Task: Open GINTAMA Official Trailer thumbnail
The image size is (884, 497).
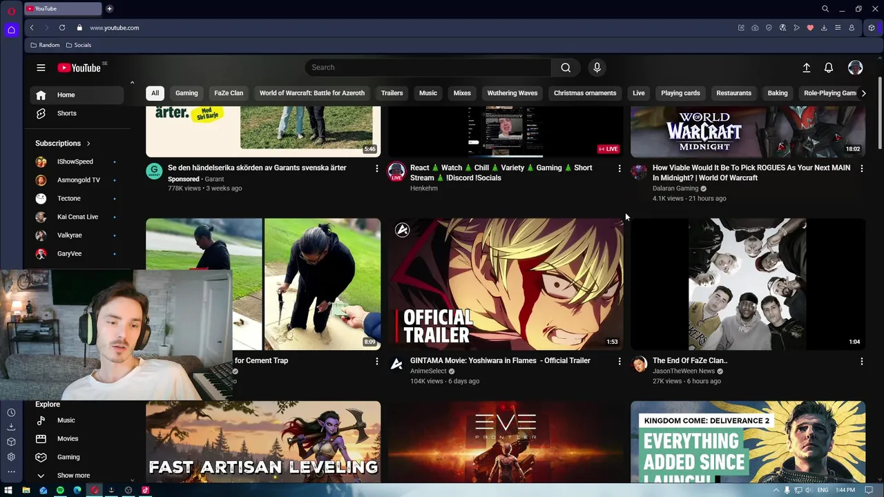Action: [x=506, y=284]
